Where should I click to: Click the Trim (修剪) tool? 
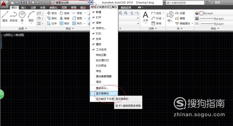pyautogui.click(x=77, y=13)
